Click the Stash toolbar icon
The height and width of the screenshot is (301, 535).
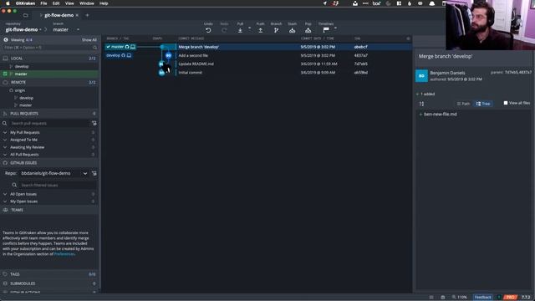292,30
